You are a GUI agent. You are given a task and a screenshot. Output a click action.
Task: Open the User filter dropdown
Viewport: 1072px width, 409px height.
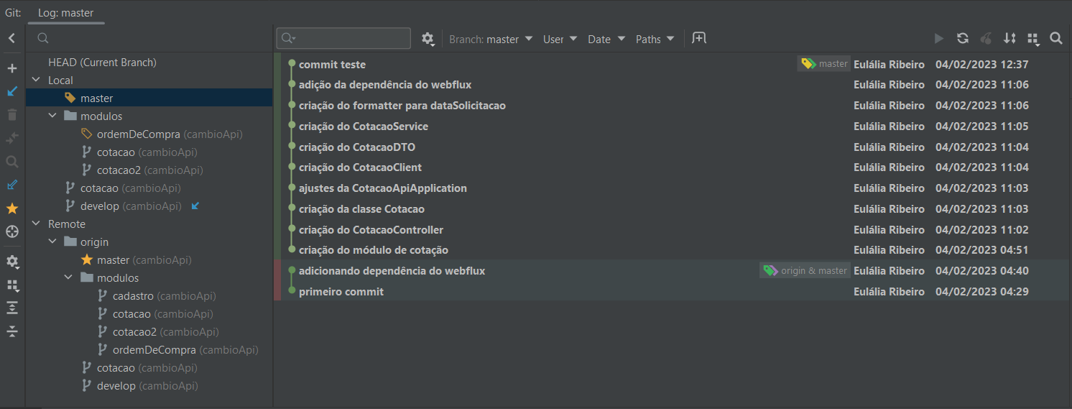560,39
